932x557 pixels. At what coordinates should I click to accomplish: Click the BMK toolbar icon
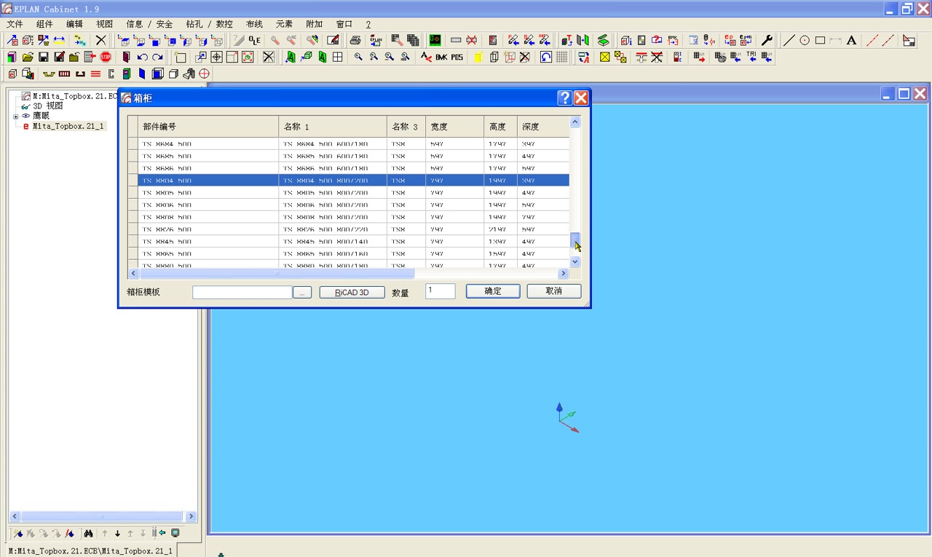click(441, 57)
